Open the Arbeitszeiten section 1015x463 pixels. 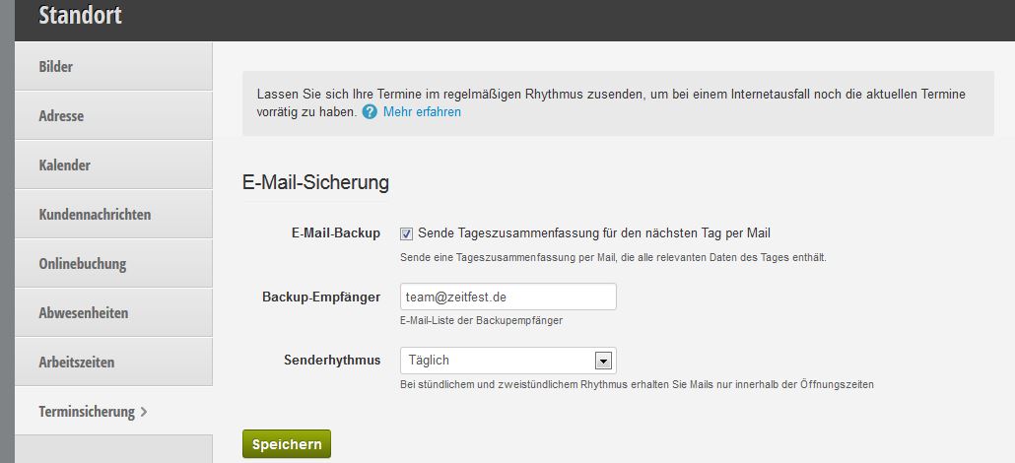[77, 363]
